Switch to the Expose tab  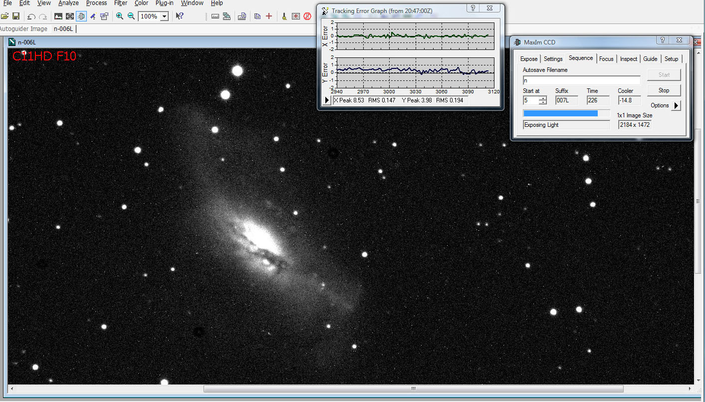[529, 59]
